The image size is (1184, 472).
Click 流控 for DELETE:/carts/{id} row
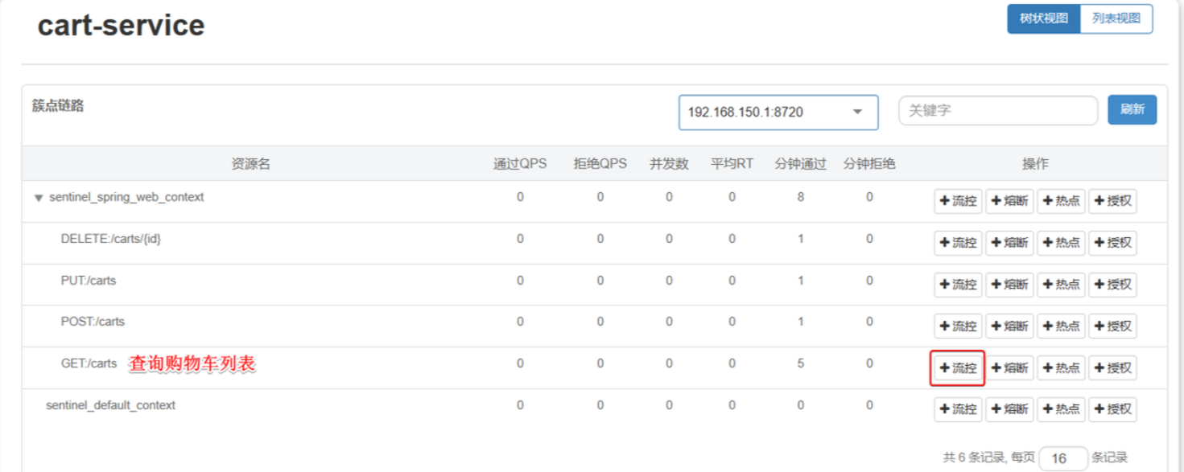958,243
